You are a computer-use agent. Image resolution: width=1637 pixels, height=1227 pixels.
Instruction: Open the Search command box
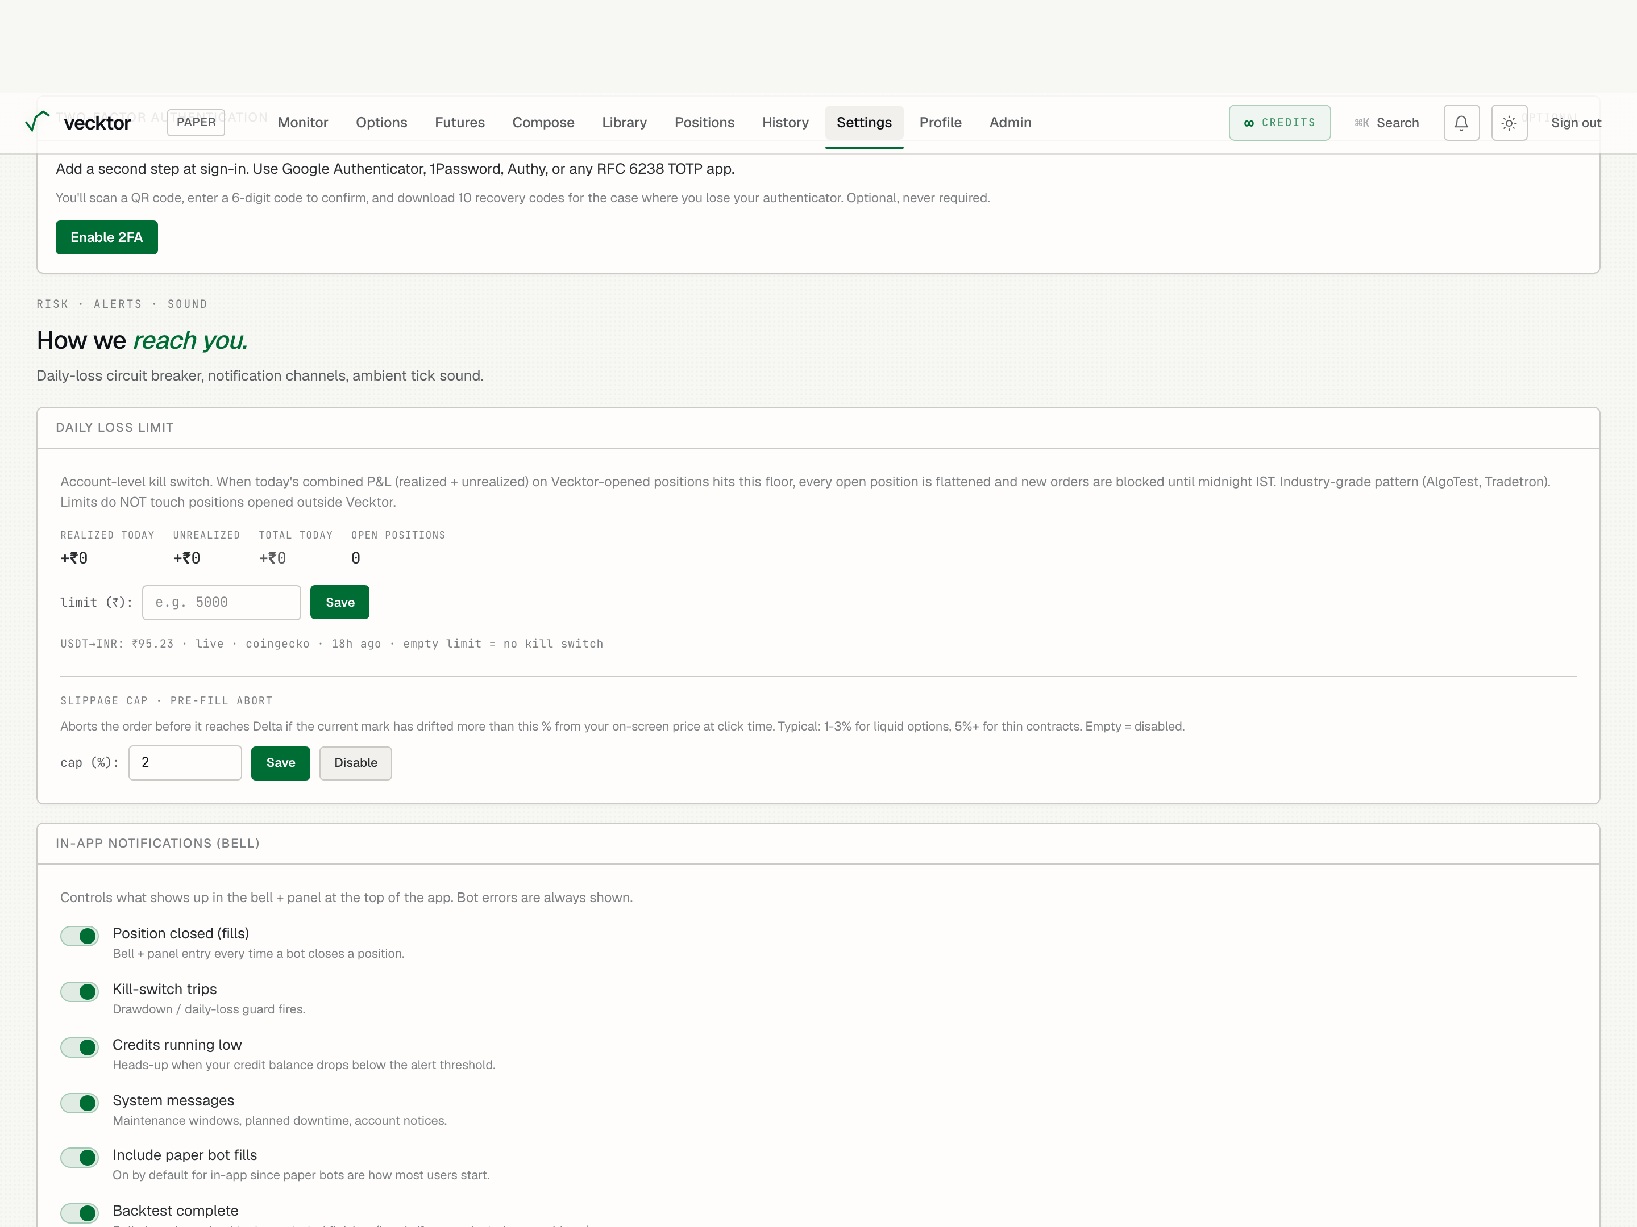(x=1386, y=123)
